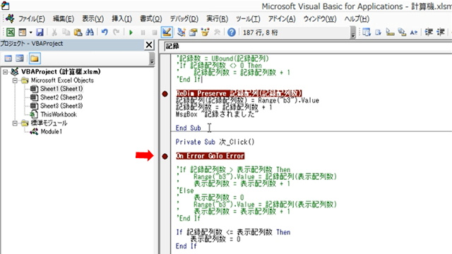The height and width of the screenshot is (254, 452).
Task: Save the project with the floppy disk icon
Action: pos(40,32)
